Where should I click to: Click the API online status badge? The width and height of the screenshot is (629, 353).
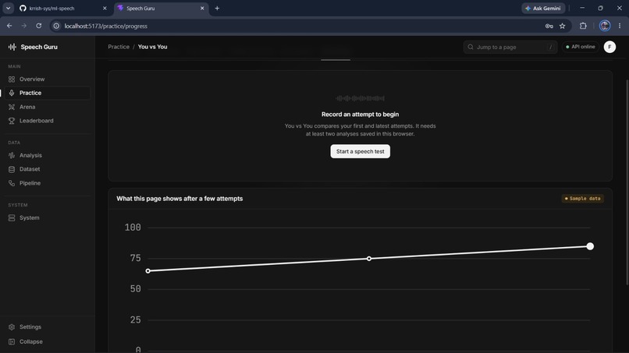point(580,47)
